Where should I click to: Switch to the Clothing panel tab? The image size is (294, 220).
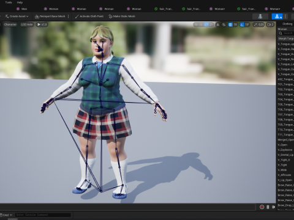(x=287, y=24)
